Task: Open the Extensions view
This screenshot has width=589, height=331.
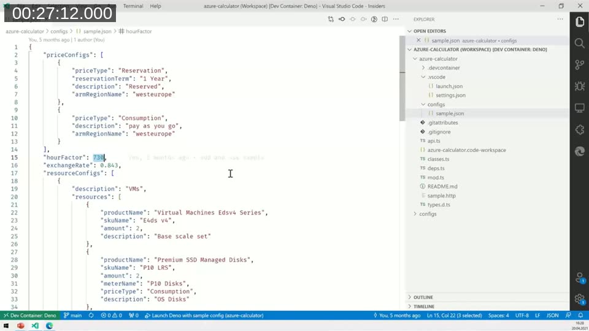Action: tap(580, 130)
